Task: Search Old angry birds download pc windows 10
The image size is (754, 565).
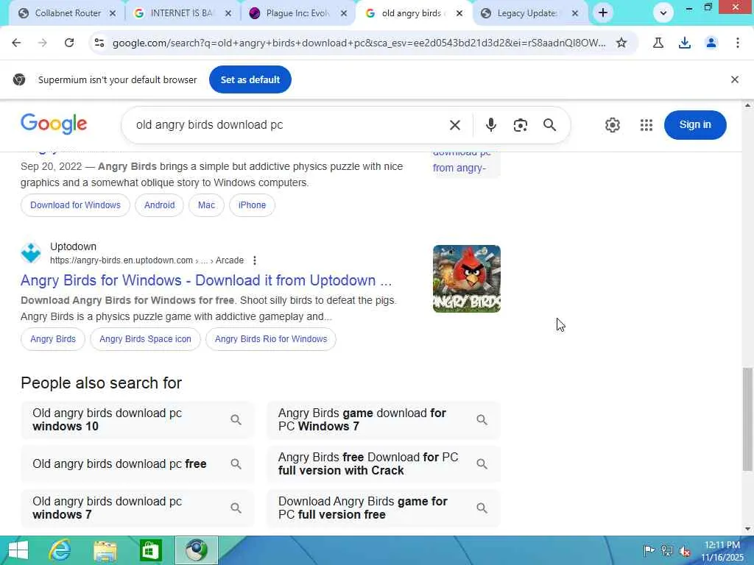Action: pyautogui.click(x=138, y=420)
